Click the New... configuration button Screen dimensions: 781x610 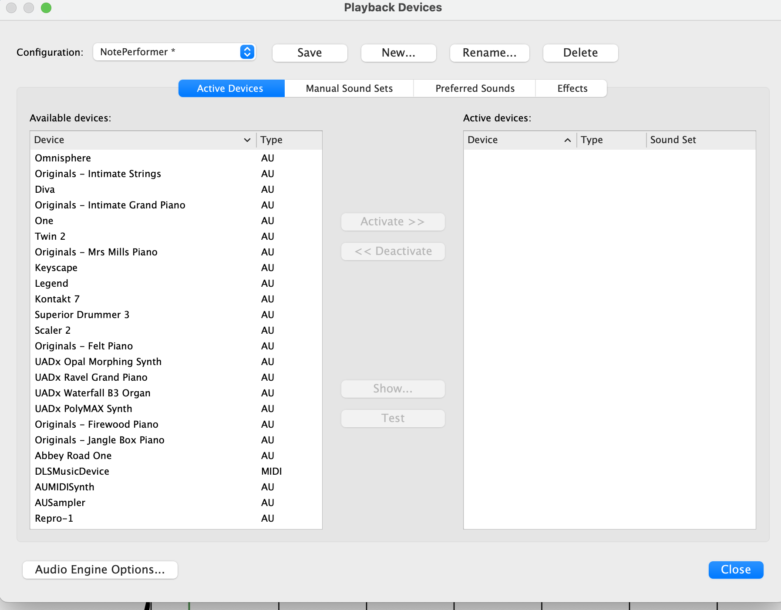(398, 53)
